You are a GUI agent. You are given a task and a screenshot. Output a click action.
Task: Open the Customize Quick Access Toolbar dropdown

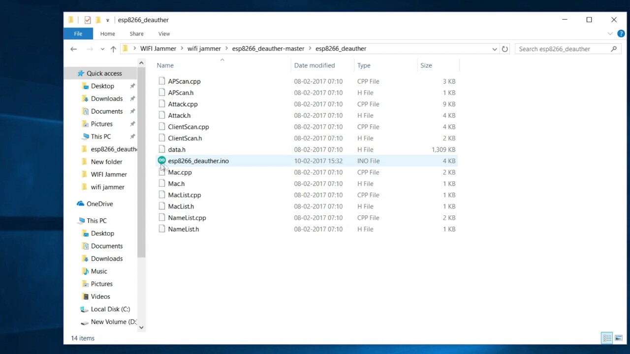pyautogui.click(x=108, y=20)
